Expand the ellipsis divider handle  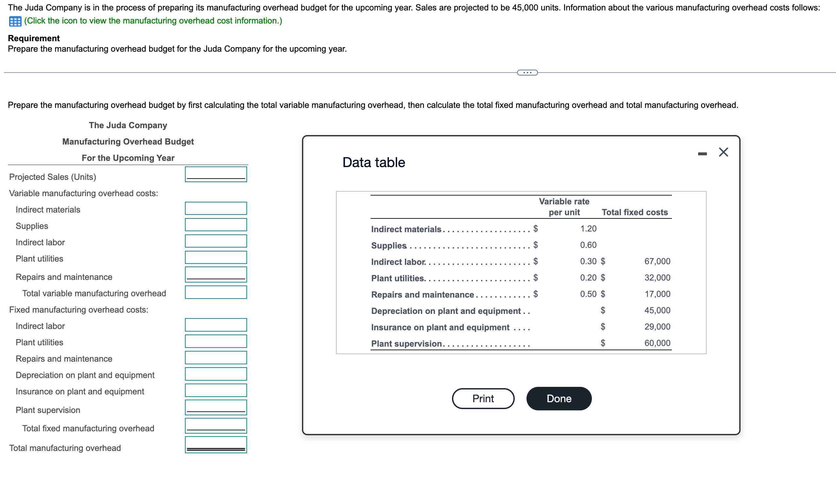tap(527, 73)
